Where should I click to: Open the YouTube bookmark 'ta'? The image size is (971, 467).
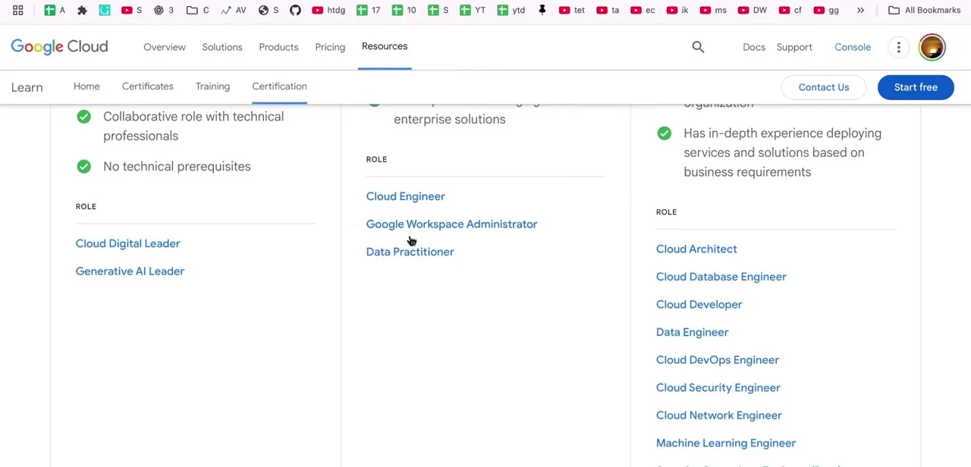pyautogui.click(x=608, y=10)
